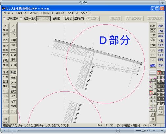Open the ヘルプ(H) menu
The width and height of the screenshot is (166, 134).
coord(85,13)
